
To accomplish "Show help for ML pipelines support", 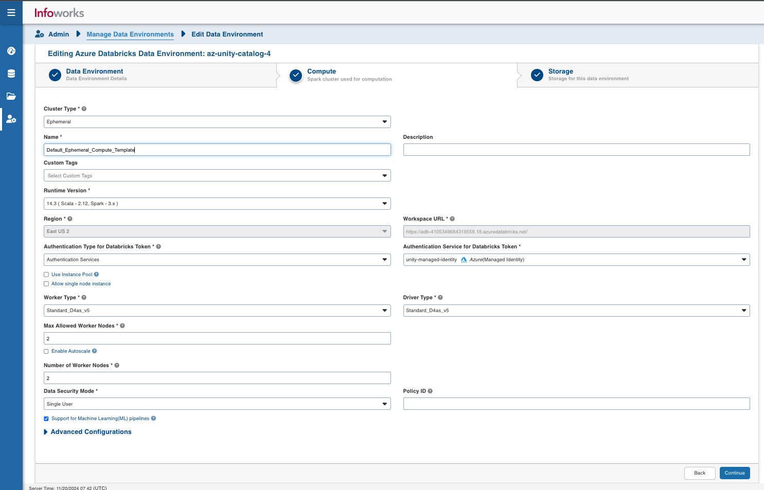I will click(x=153, y=418).
